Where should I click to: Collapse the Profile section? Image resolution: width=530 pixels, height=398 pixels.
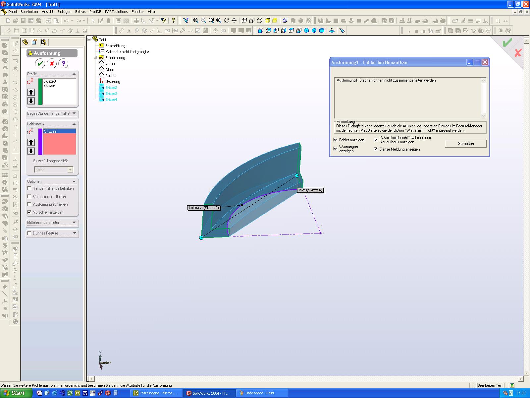coord(74,74)
